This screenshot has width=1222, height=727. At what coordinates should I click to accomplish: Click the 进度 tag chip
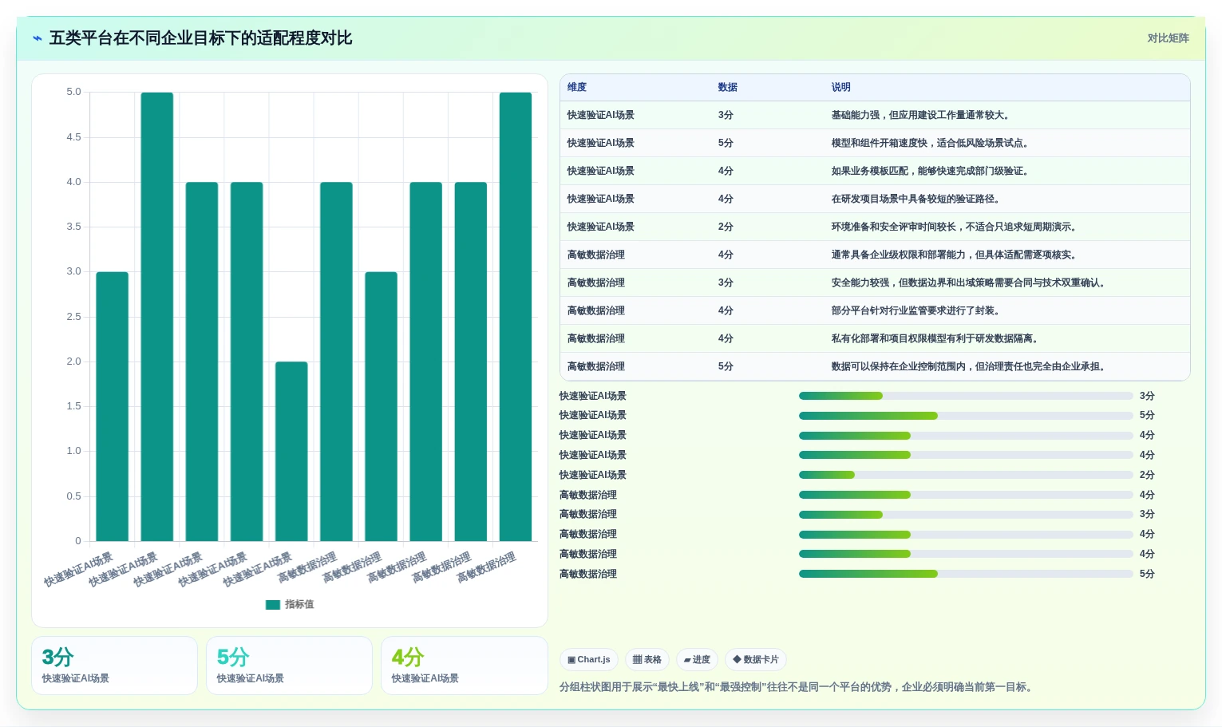(697, 660)
